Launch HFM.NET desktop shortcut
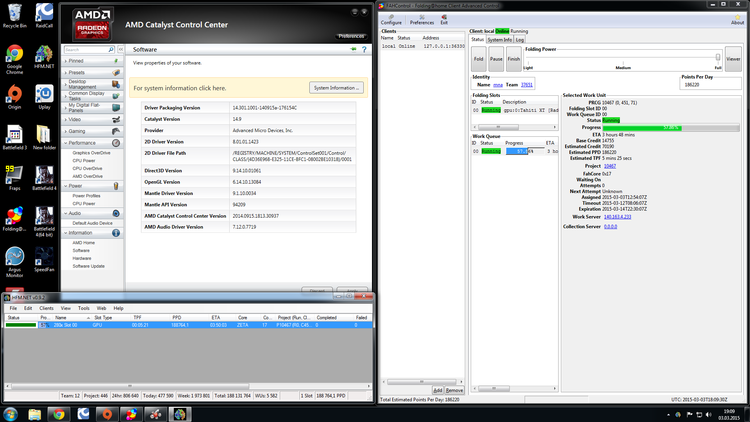 click(x=44, y=57)
